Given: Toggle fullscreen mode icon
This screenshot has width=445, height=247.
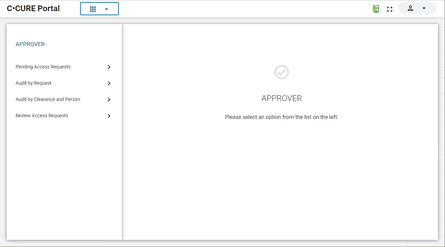Looking at the screenshot, I should (x=390, y=9).
